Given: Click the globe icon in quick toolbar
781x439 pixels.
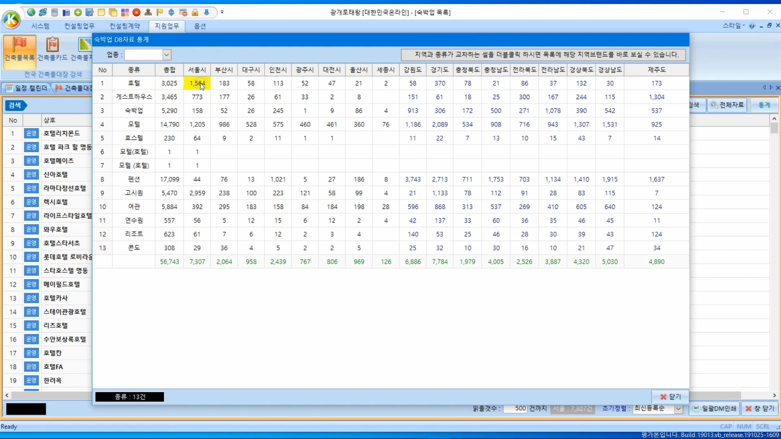Looking at the screenshot, I should click(x=31, y=12).
